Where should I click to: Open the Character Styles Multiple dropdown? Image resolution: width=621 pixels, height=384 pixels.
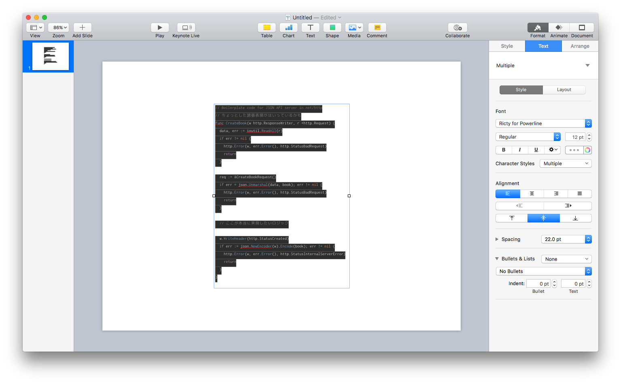click(566, 164)
